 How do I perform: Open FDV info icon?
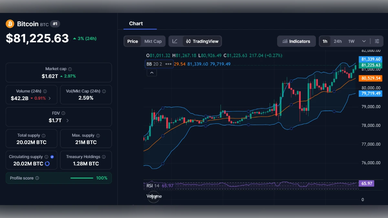click(x=63, y=113)
